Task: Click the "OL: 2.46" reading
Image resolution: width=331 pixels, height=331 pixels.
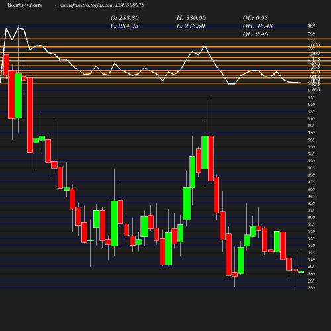Action: point(256,34)
